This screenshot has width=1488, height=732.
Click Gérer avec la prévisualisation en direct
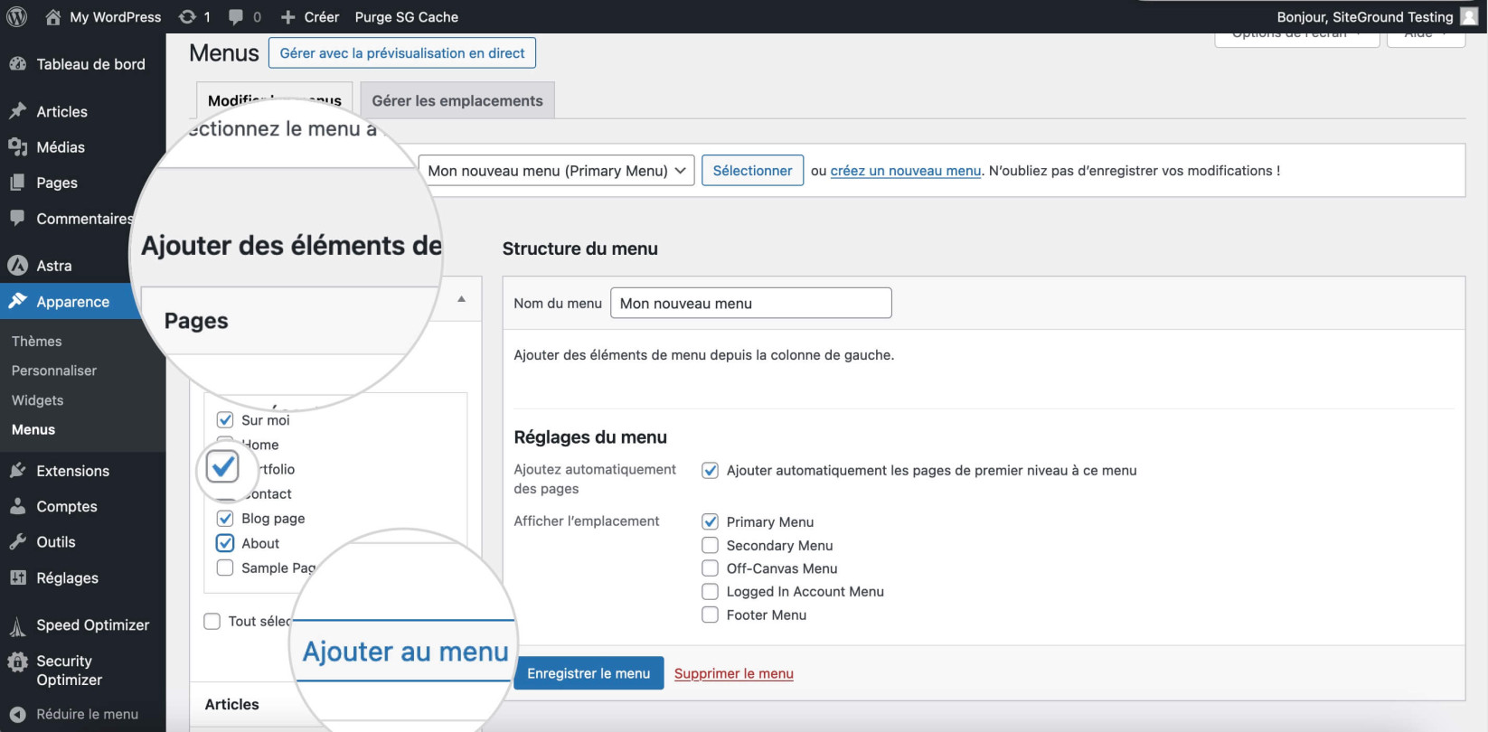coord(402,52)
